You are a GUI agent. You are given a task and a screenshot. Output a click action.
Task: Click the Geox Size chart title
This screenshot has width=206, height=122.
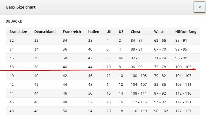(x=20, y=7)
